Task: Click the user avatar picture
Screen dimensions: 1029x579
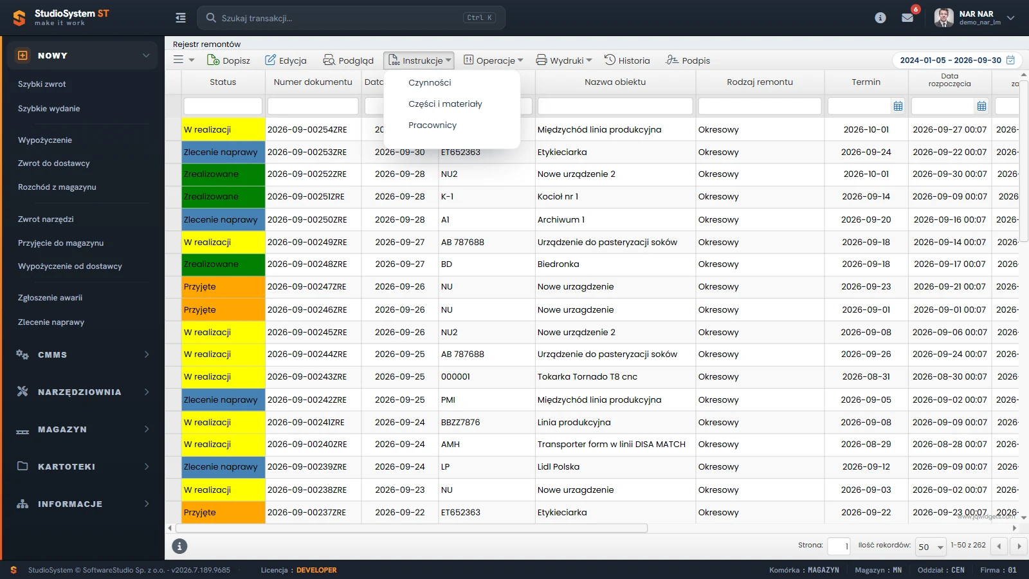Action: [943, 18]
